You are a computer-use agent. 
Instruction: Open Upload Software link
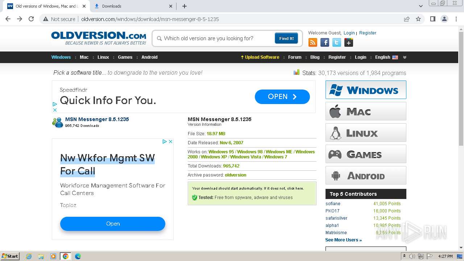(260, 57)
